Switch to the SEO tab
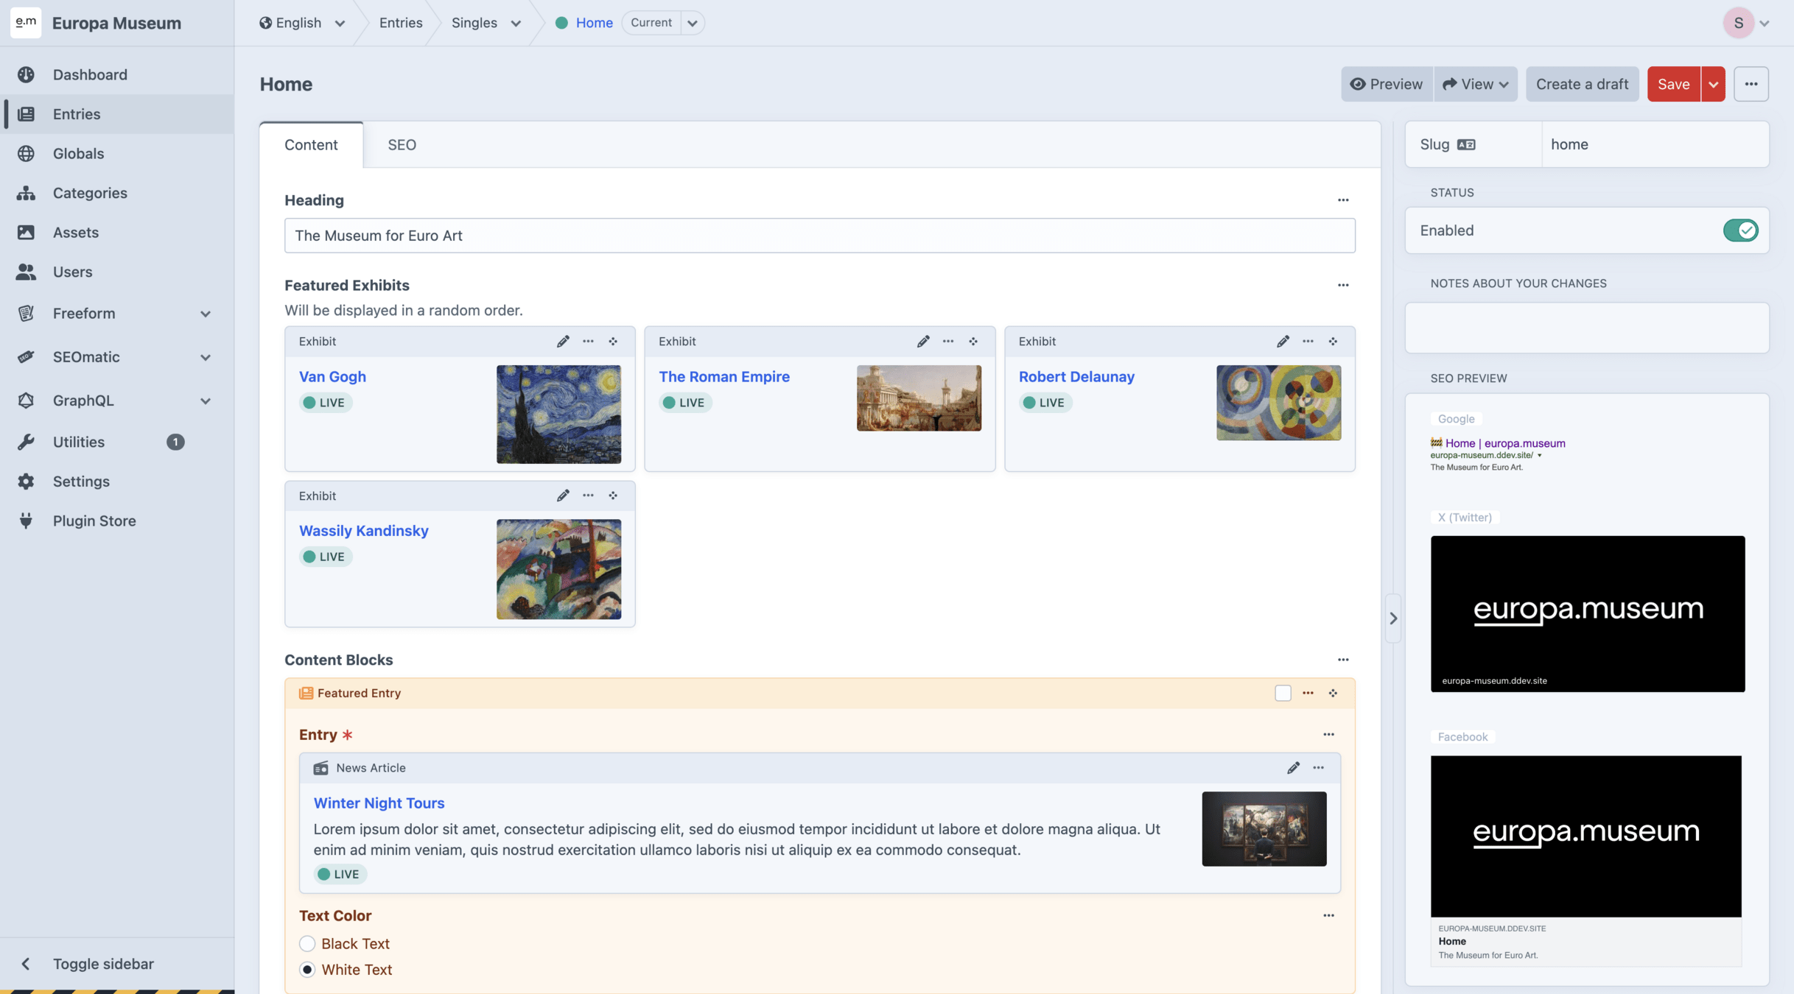Screen dimensions: 1794x994 [402, 145]
